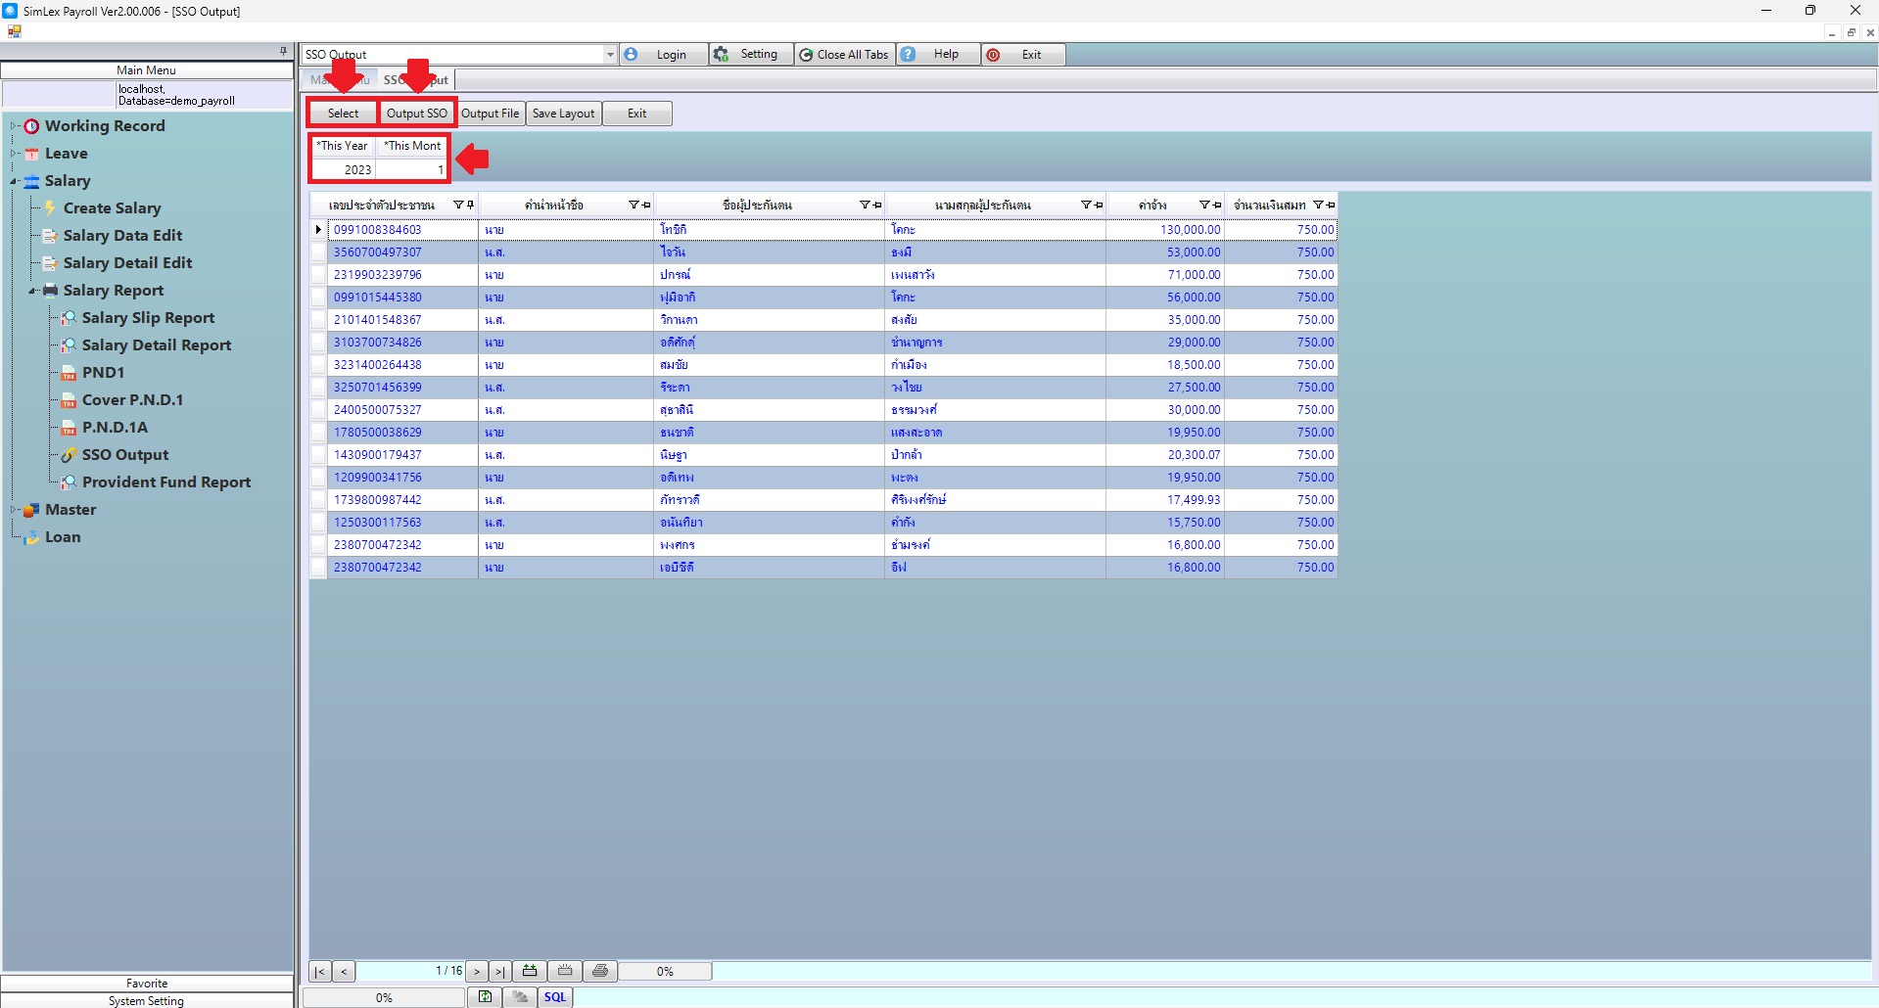
Task: Go to the last record with >| button
Action: point(499,972)
